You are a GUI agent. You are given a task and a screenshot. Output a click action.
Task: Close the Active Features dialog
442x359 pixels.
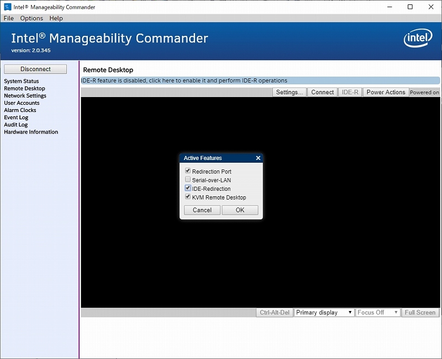(x=258, y=158)
